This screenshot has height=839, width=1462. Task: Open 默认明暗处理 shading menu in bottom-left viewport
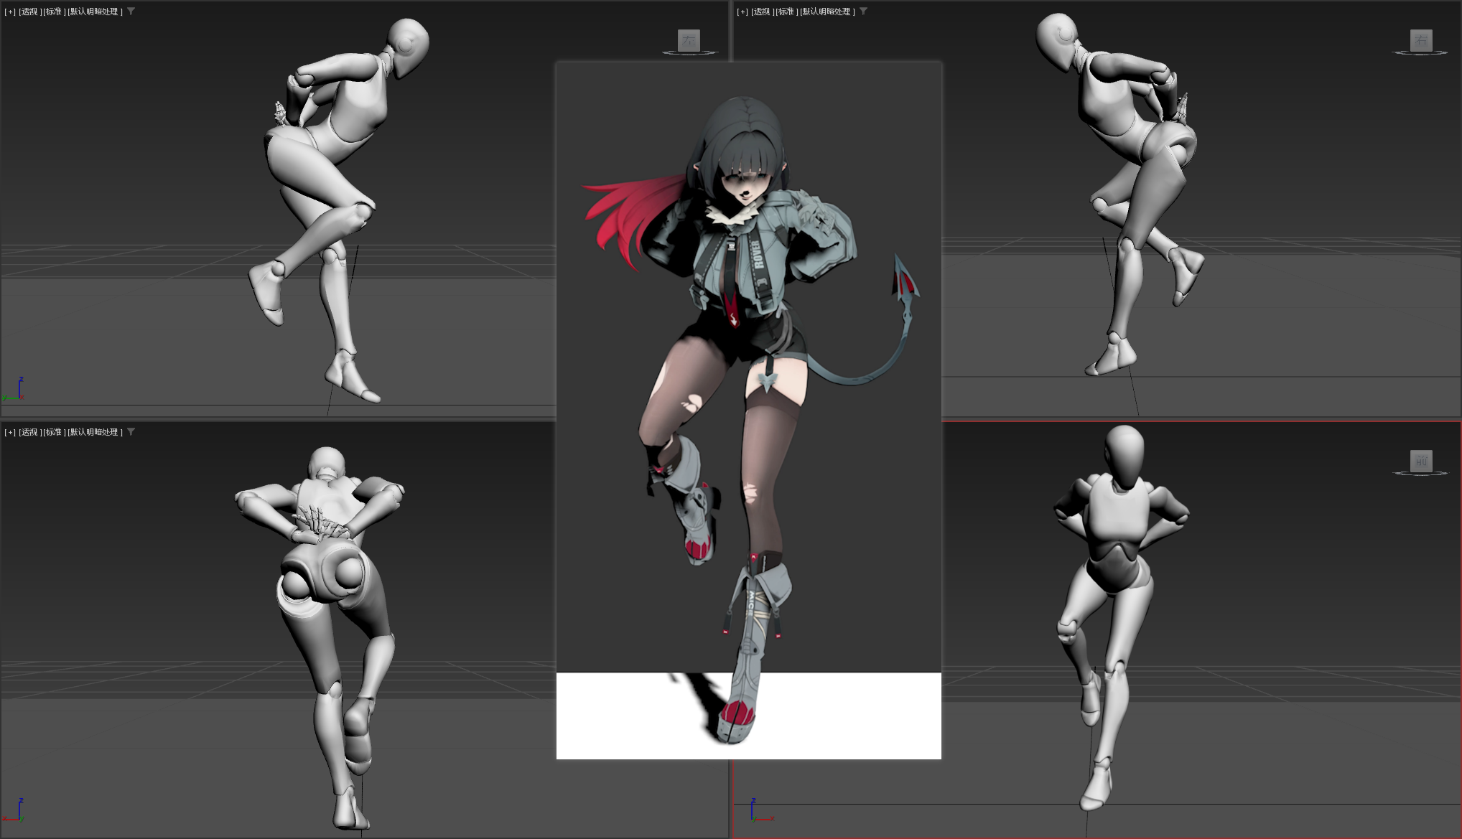[x=94, y=432]
